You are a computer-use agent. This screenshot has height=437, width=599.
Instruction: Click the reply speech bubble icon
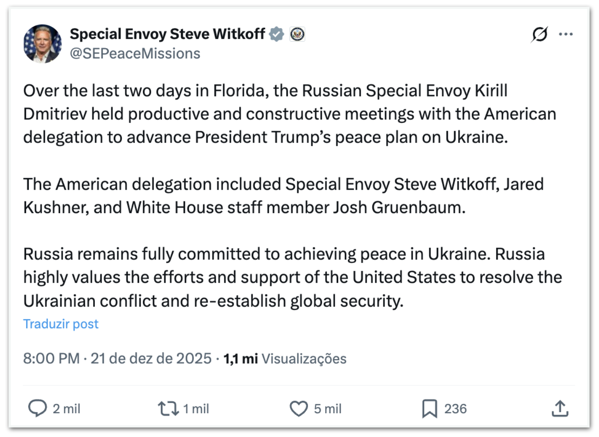point(37,408)
